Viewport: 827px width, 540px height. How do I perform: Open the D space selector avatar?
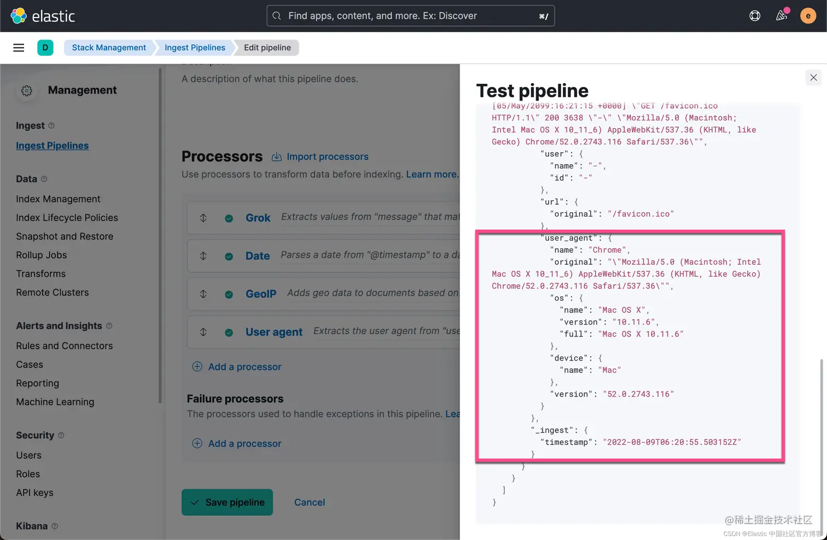tap(45, 48)
